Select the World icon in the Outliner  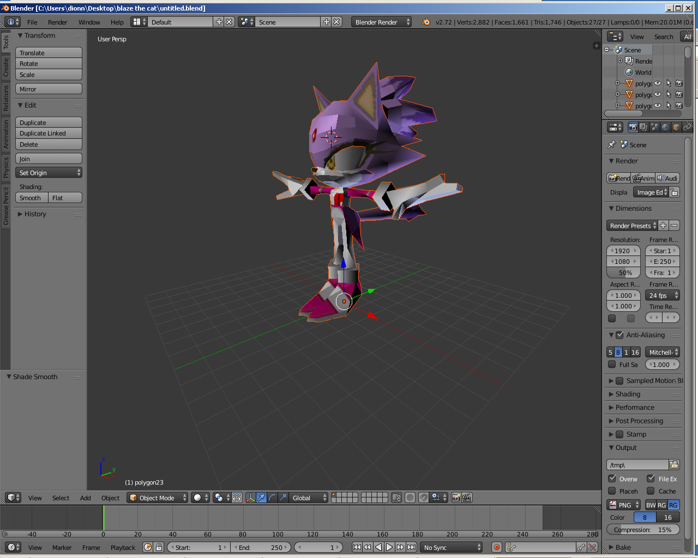pyautogui.click(x=629, y=72)
